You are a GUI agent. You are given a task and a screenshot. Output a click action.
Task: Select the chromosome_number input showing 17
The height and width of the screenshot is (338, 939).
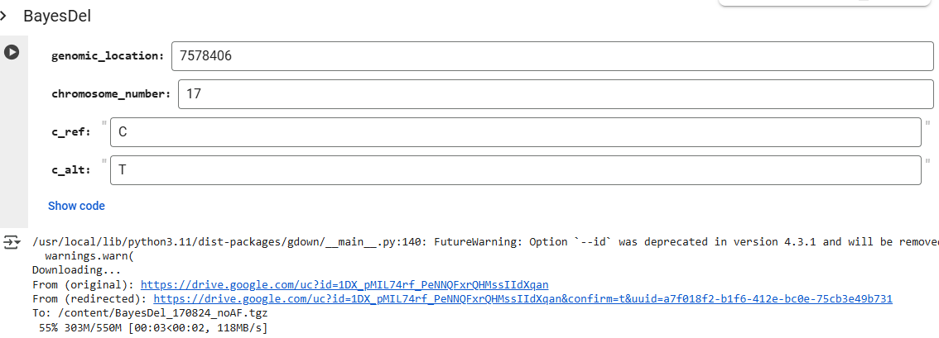pos(555,93)
